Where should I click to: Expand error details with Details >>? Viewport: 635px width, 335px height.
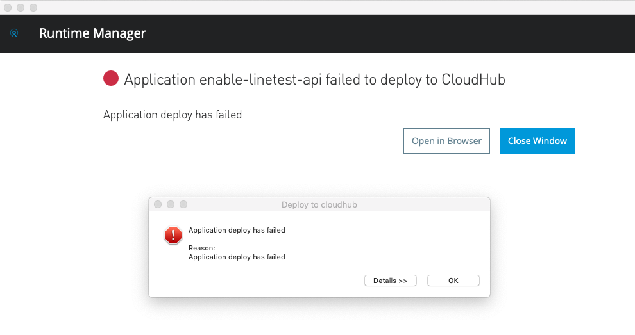point(390,281)
